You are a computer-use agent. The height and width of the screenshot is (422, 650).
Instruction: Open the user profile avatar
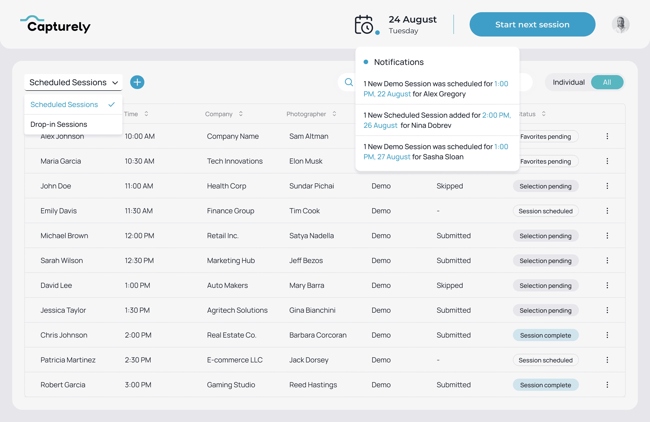pos(620,25)
